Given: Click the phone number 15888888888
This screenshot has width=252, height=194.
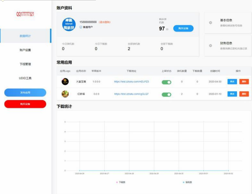Looking at the screenshot, I should [x=88, y=22].
